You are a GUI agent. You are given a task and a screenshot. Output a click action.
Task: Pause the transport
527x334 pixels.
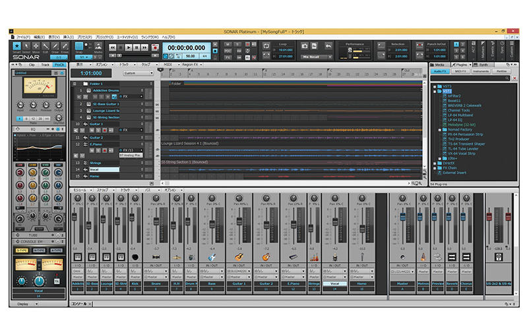point(137,48)
